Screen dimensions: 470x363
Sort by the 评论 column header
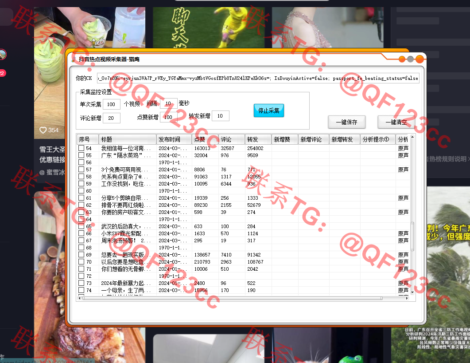tap(231, 139)
